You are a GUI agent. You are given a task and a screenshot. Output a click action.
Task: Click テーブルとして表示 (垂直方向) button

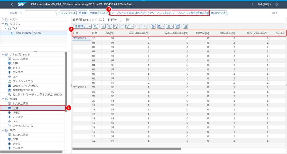[190, 13]
